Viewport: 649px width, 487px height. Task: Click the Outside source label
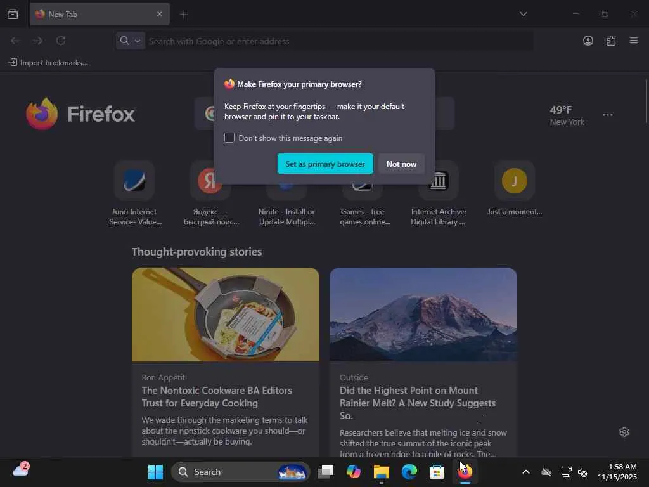[354, 377]
